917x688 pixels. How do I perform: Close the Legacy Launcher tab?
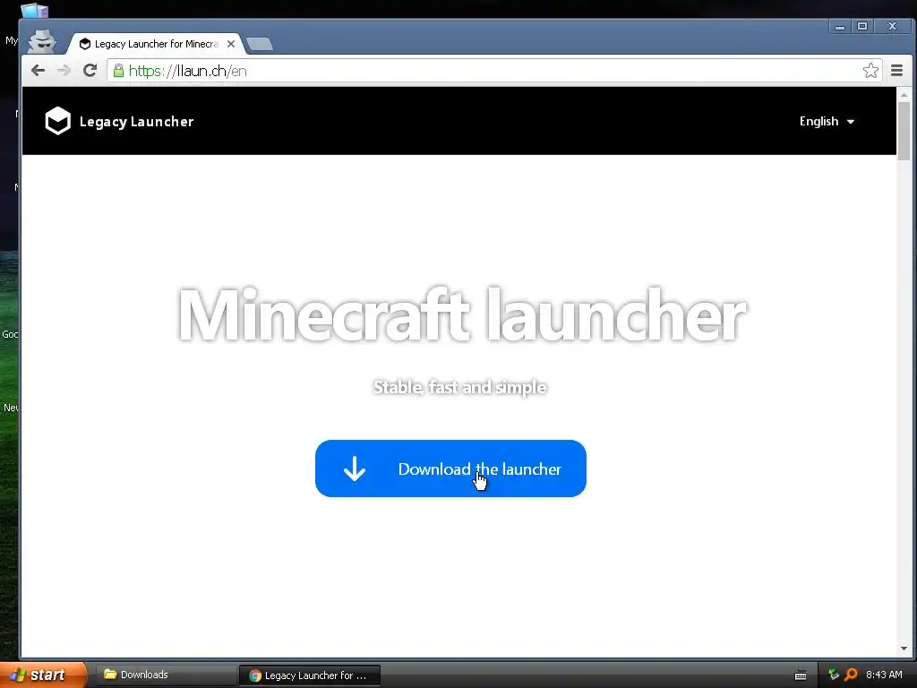tap(231, 44)
